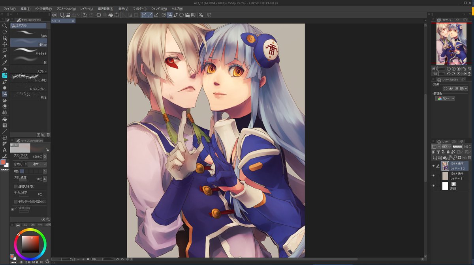The height and width of the screenshot is (265, 474).
Task: Adjust the layer opacity slider
Action: tap(457, 147)
